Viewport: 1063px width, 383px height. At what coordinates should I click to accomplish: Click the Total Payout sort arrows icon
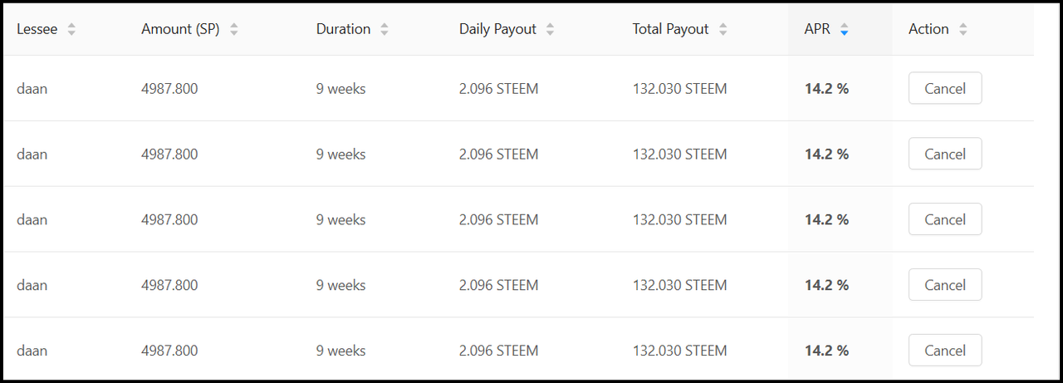pyautogui.click(x=723, y=29)
